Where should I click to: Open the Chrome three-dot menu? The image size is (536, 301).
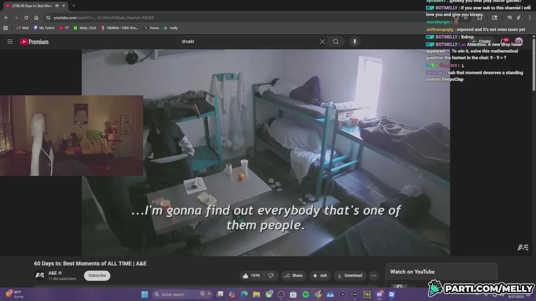point(531,18)
